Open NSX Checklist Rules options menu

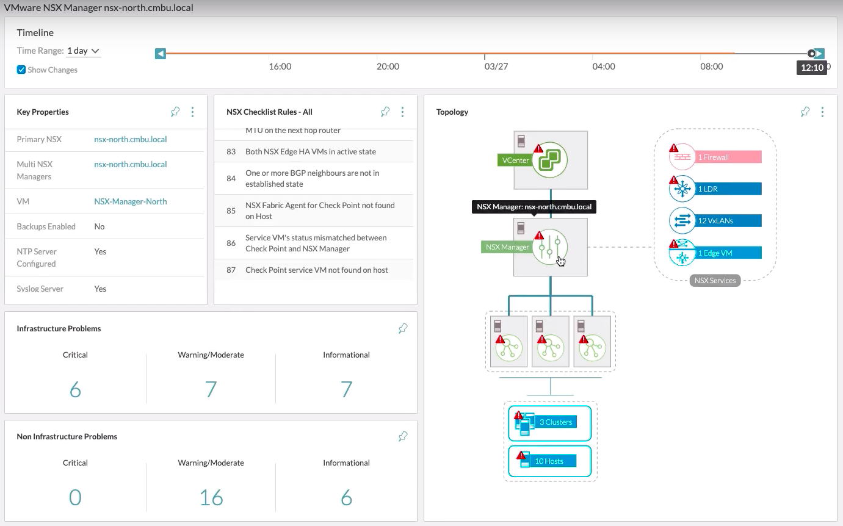pyautogui.click(x=402, y=112)
